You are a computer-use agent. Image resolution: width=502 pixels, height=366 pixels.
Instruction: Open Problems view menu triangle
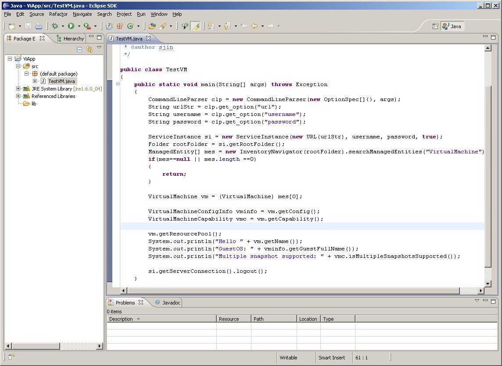click(477, 300)
